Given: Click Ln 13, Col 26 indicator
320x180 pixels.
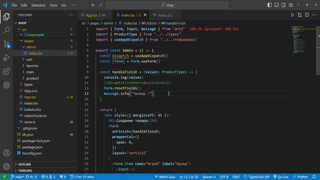Looking at the screenshot, I should coord(188,176).
